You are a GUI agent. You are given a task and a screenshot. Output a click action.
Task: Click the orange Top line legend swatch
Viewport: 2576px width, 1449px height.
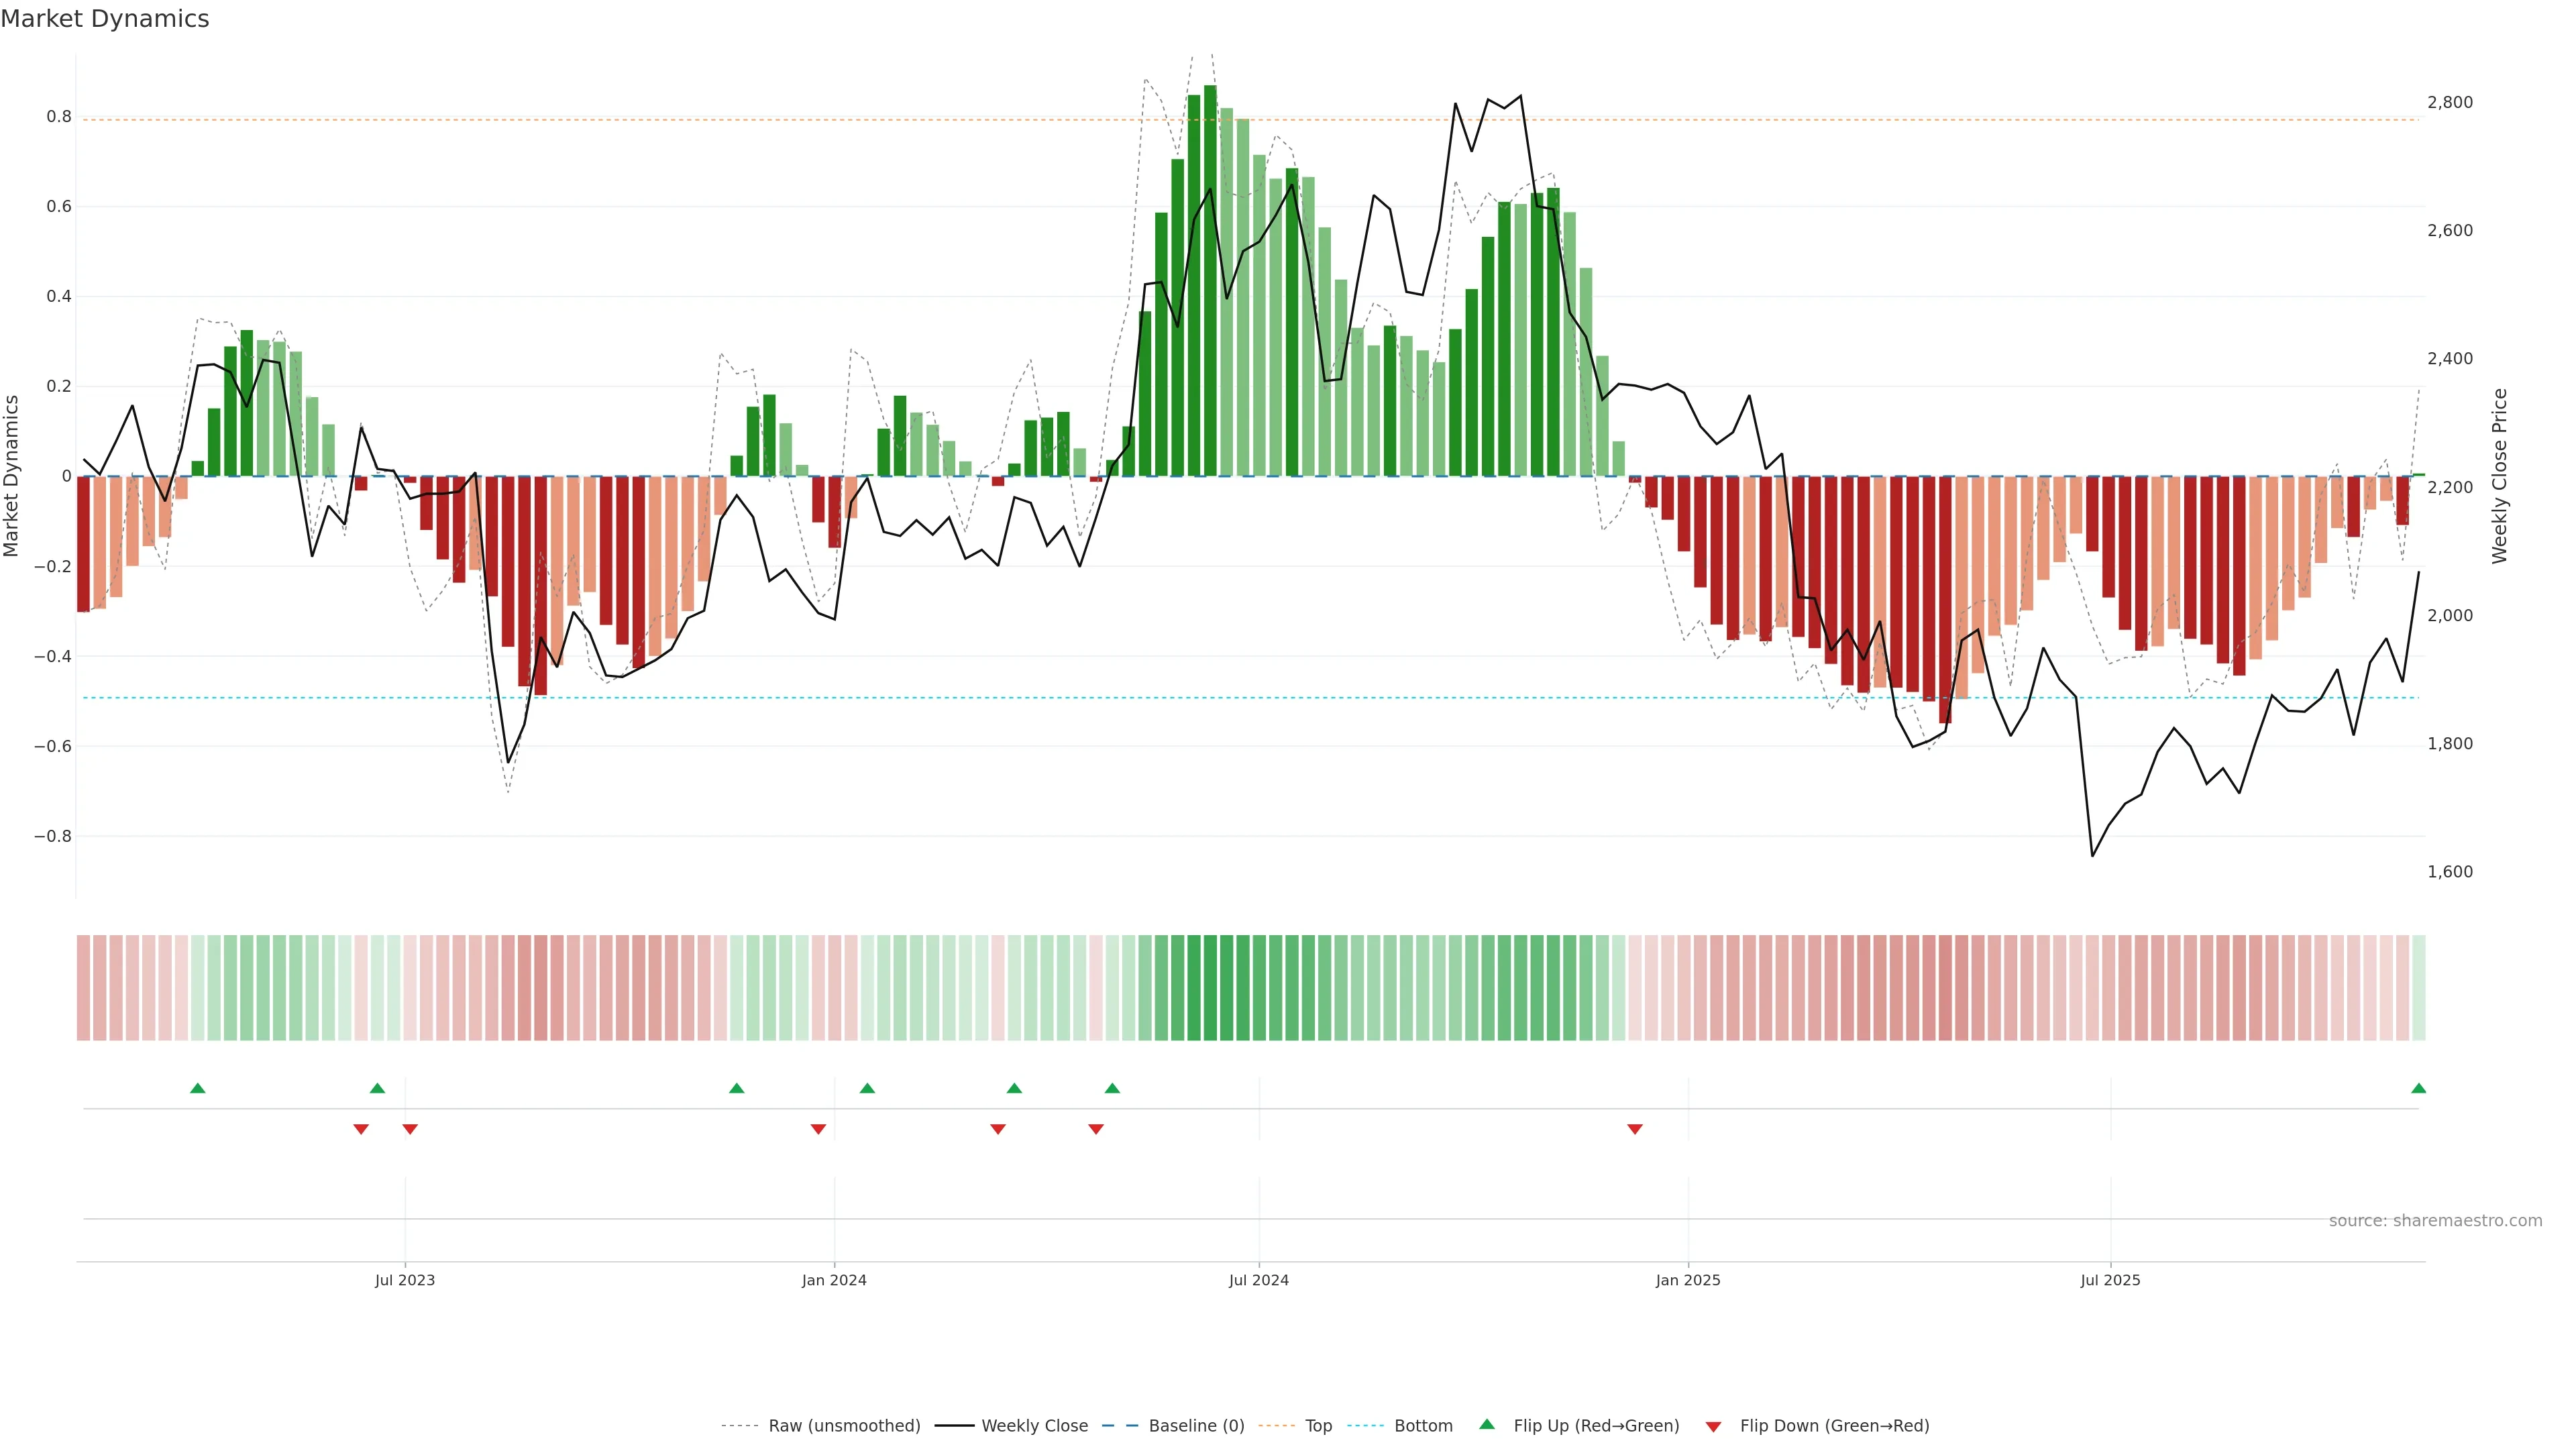1276,1426
